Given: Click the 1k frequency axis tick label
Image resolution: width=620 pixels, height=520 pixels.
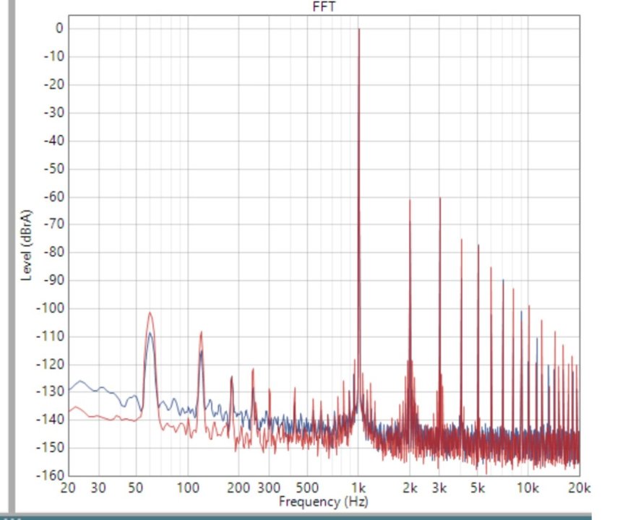Looking at the screenshot, I should pos(358,487).
